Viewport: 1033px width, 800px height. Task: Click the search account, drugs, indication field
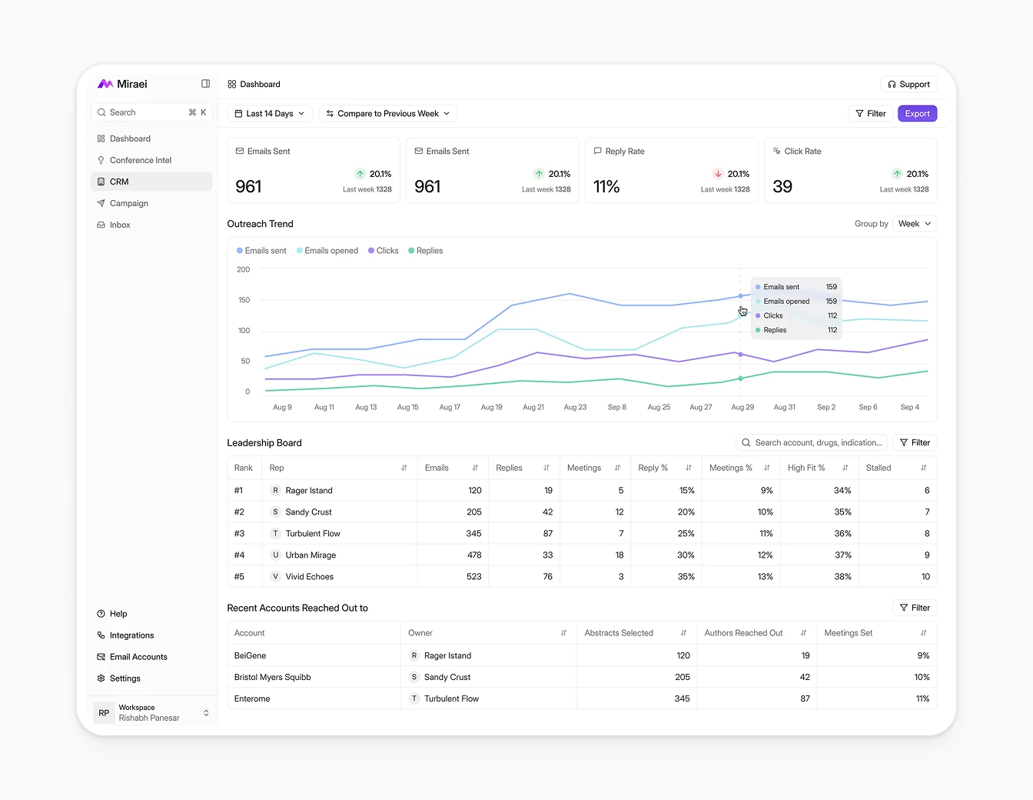point(812,442)
